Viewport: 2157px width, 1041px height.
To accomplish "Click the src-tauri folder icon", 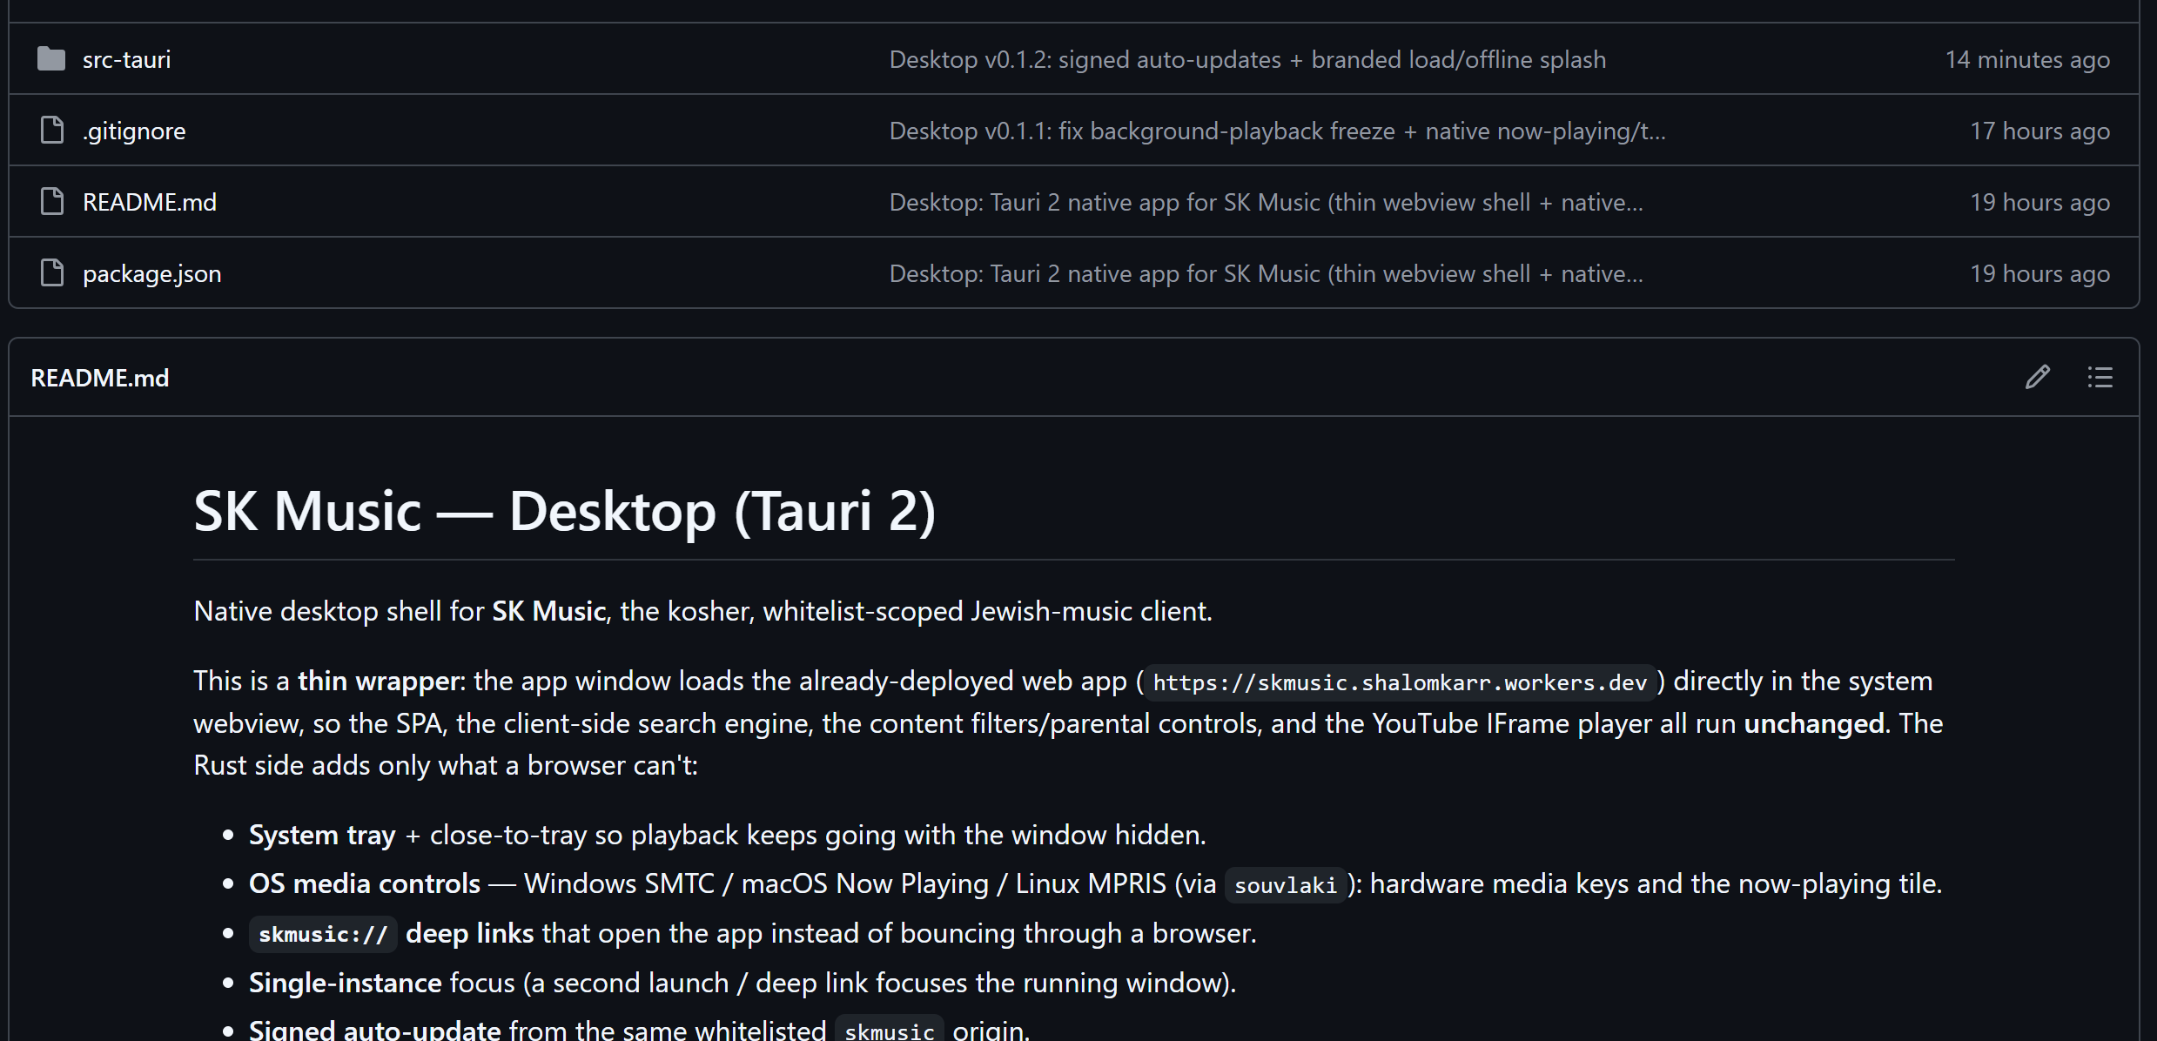I will pyautogui.click(x=51, y=59).
